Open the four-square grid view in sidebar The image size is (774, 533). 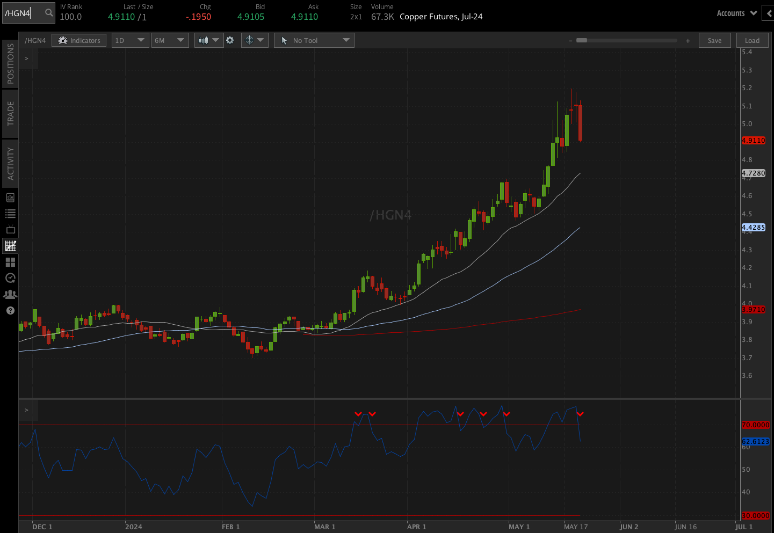pyautogui.click(x=10, y=262)
